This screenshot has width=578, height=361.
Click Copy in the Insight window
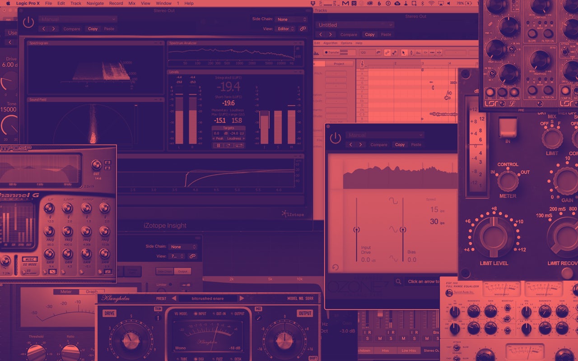click(93, 29)
